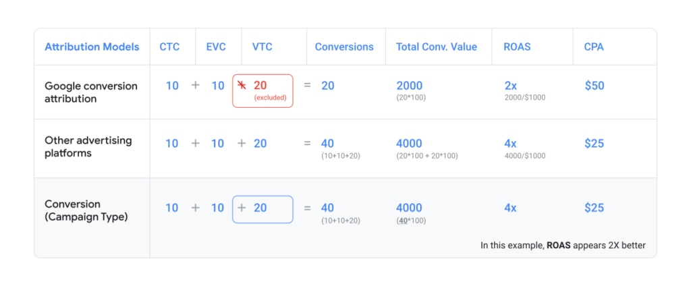
Task: Click the Attribution Models column header
Action: [x=92, y=47]
